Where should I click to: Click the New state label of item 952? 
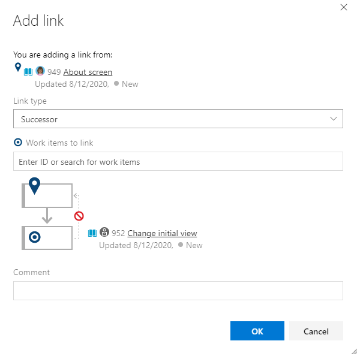tap(194, 245)
